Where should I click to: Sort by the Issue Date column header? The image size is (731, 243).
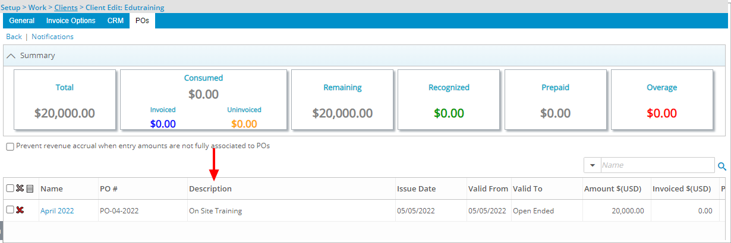[x=416, y=189]
